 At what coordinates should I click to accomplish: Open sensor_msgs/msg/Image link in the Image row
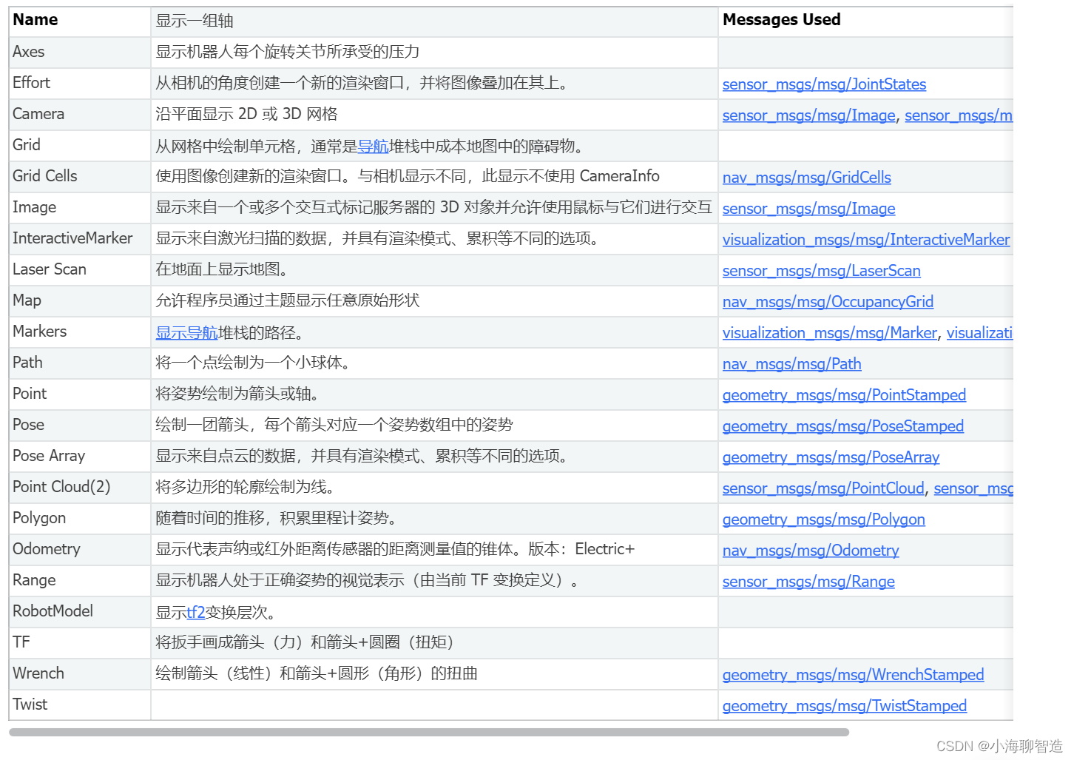coord(809,209)
